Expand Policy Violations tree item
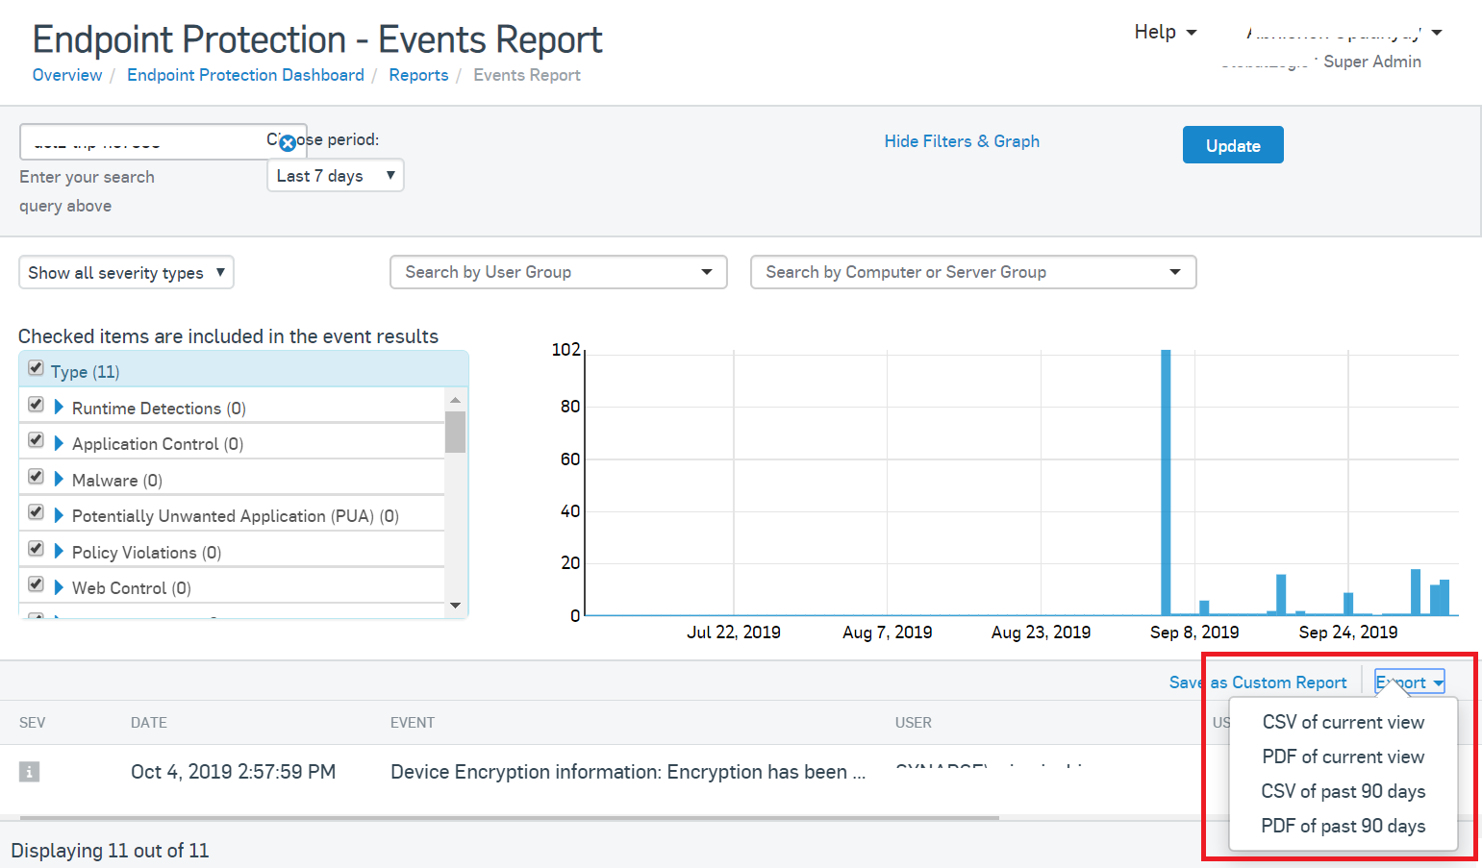The height and width of the screenshot is (868, 1482). 59,552
